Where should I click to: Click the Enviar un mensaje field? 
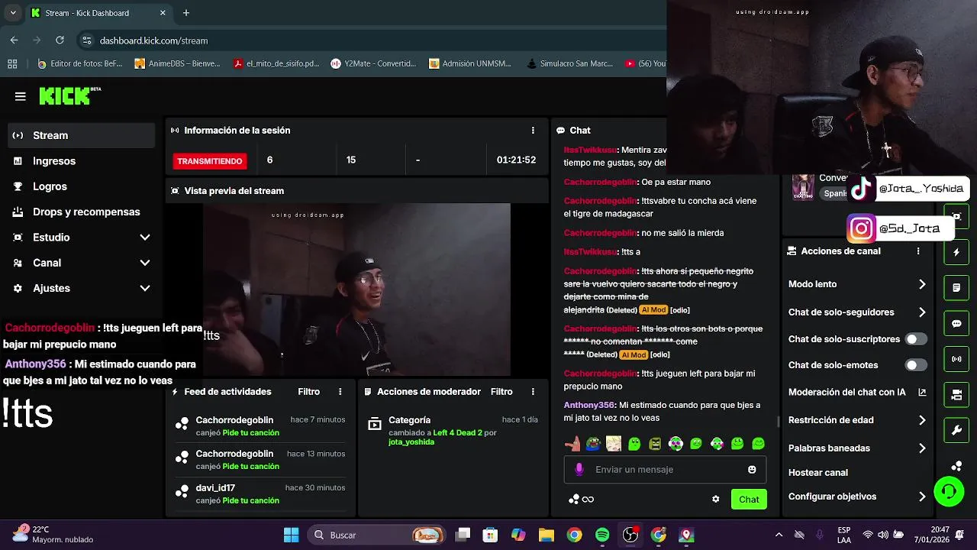(x=665, y=470)
